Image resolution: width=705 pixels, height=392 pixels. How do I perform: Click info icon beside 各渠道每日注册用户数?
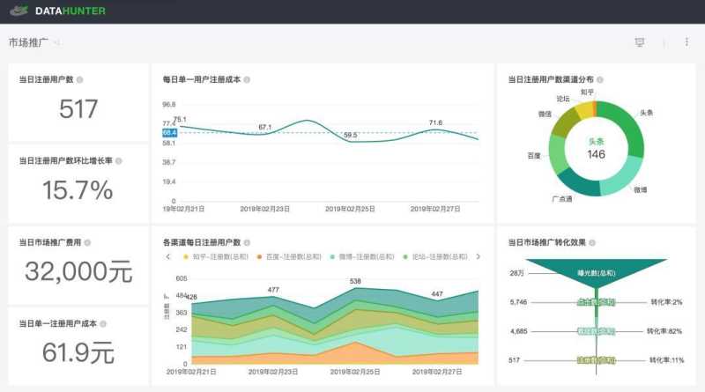(249, 242)
